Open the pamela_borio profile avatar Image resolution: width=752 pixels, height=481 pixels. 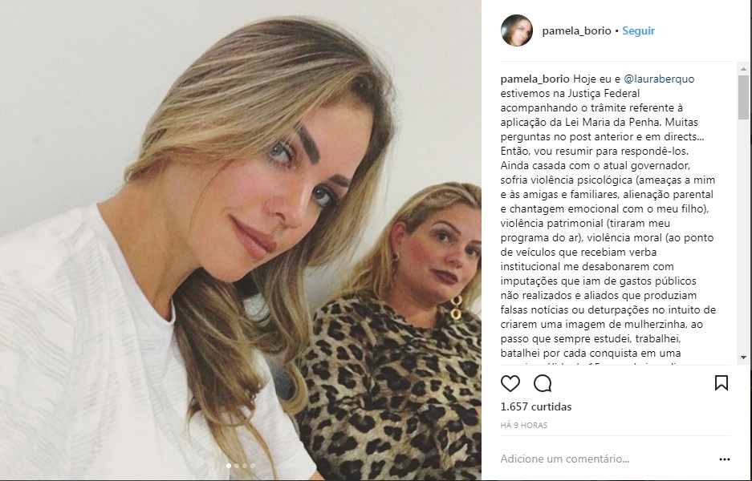[x=517, y=30]
